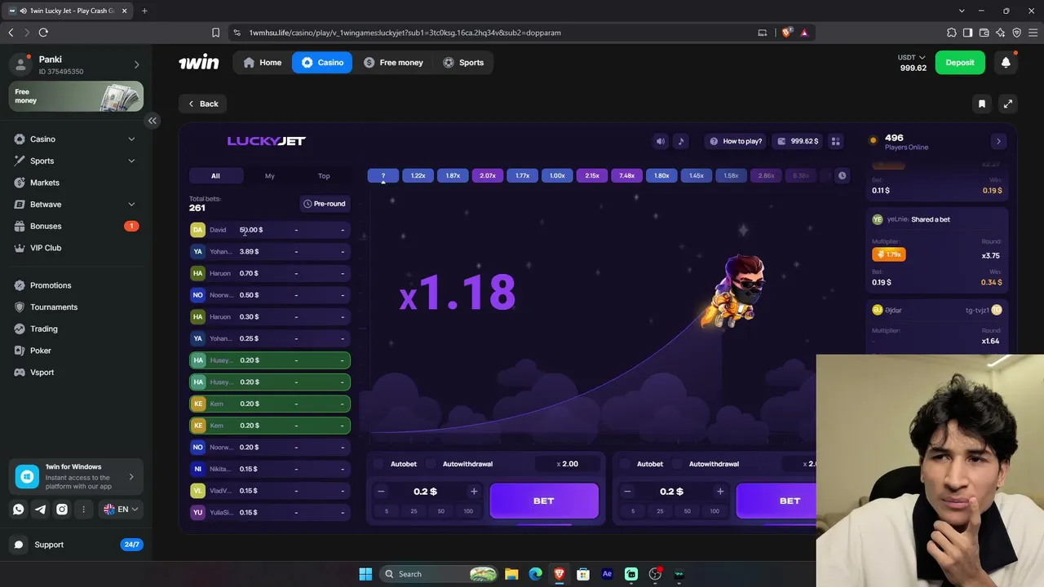Open File Explorer from the taskbar
The width and height of the screenshot is (1044, 587).
tap(511, 574)
